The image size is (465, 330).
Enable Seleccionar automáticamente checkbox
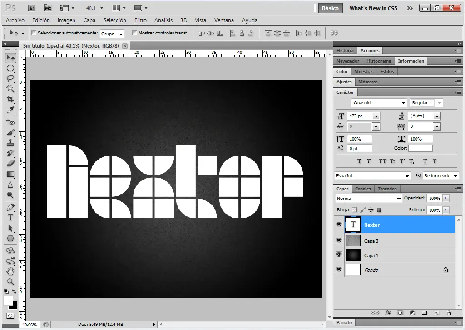pos(34,33)
